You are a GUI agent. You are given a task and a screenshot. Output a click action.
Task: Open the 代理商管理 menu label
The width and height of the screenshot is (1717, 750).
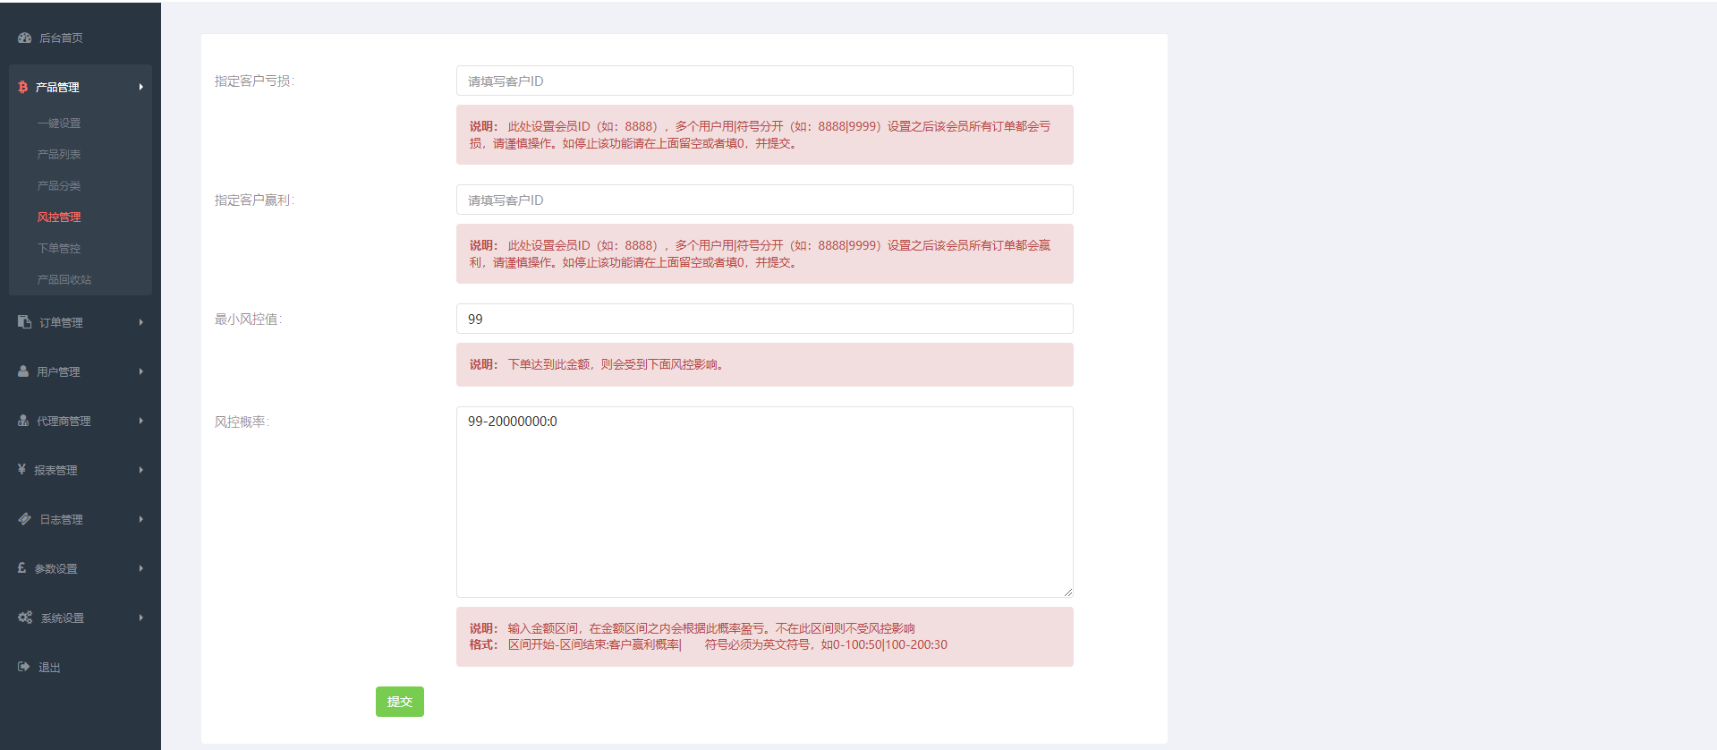pyautogui.click(x=64, y=422)
